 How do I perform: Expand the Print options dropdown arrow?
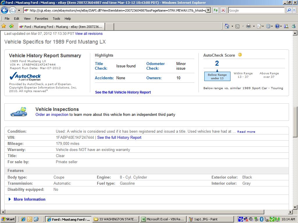pos(254,26)
